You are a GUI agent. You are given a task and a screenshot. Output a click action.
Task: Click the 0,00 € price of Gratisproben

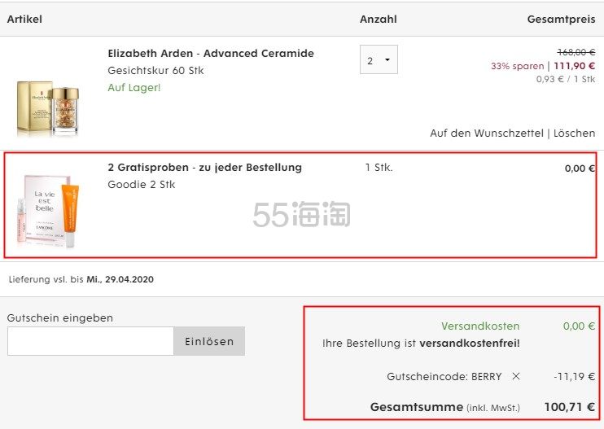coord(580,169)
